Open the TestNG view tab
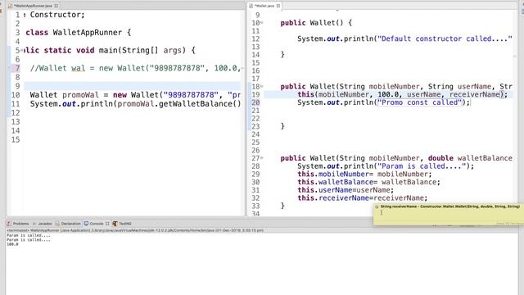The image size is (524, 295). [x=122, y=224]
